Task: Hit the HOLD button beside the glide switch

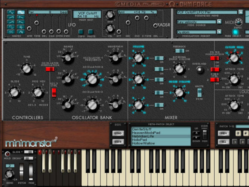Action: click(x=7, y=154)
